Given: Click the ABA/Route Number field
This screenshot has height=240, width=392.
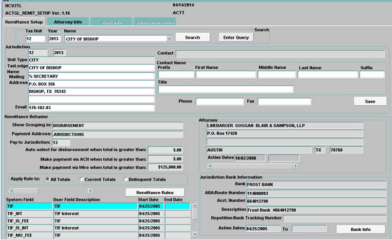Looking at the screenshot, I should (316, 193).
